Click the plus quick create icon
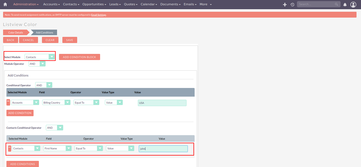Viewport: 361px width, 167px height. [x=285, y=4]
